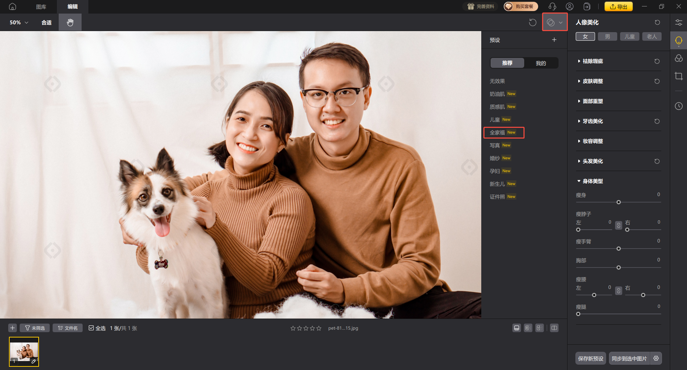
Task: Select the hand pan tool
Action: [70, 22]
